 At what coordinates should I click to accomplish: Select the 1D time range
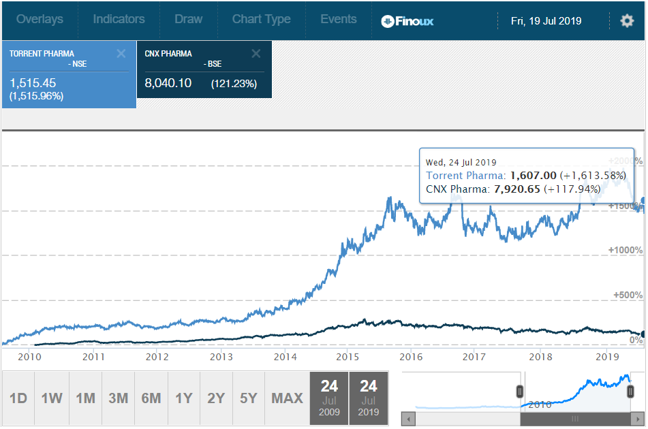tap(18, 398)
